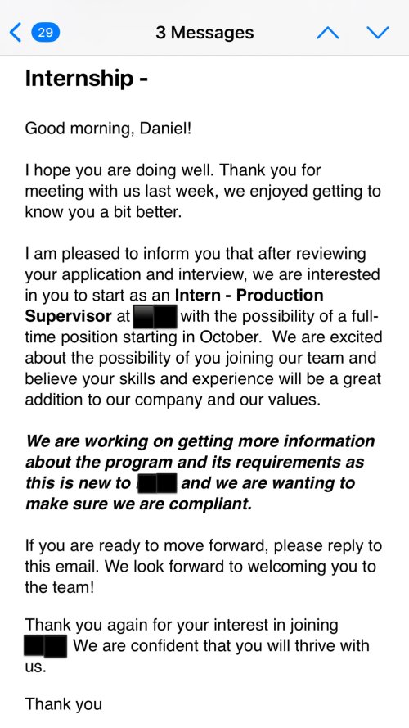
Task: Click the "the team!" line
Action: 60,588
